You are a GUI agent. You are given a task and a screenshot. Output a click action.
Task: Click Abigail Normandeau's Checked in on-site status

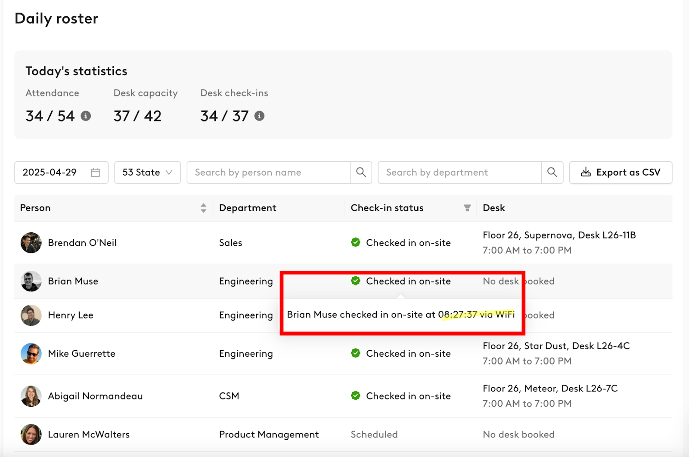coord(408,396)
